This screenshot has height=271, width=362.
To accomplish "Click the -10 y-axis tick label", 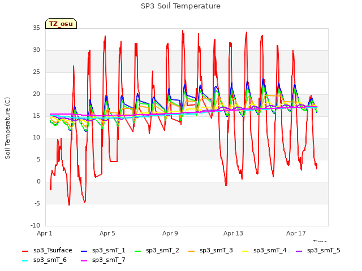I will (x=35, y=225).
